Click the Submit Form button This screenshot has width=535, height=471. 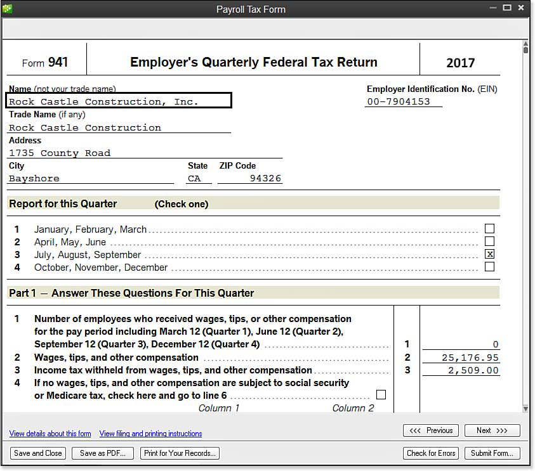[492, 453]
